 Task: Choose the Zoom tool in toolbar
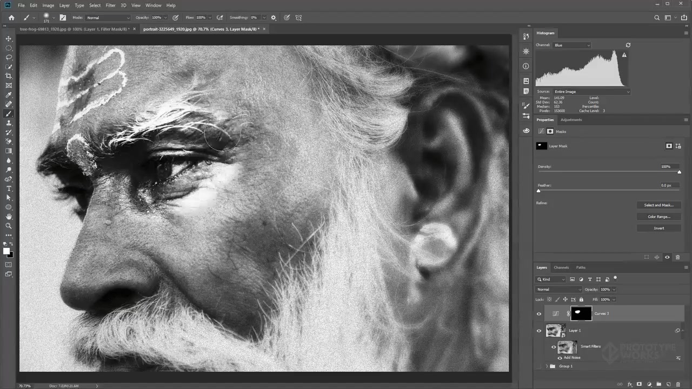pyautogui.click(x=9, y=226)
